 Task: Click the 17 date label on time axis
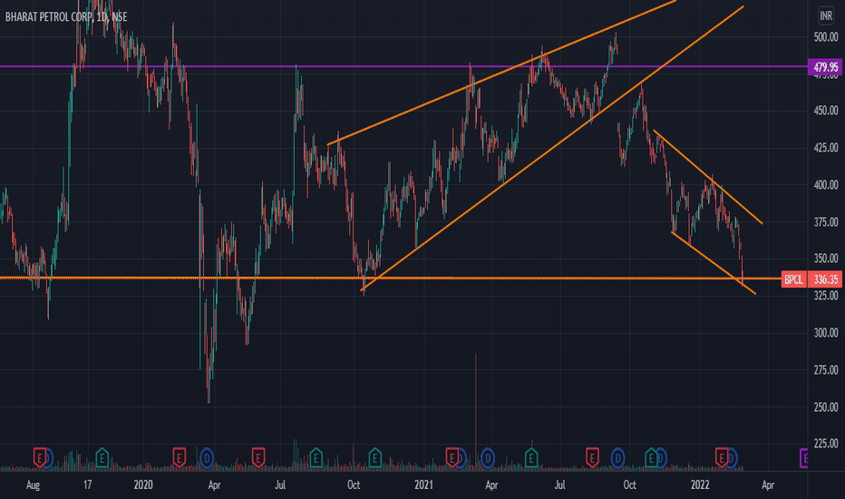(87, 485)
